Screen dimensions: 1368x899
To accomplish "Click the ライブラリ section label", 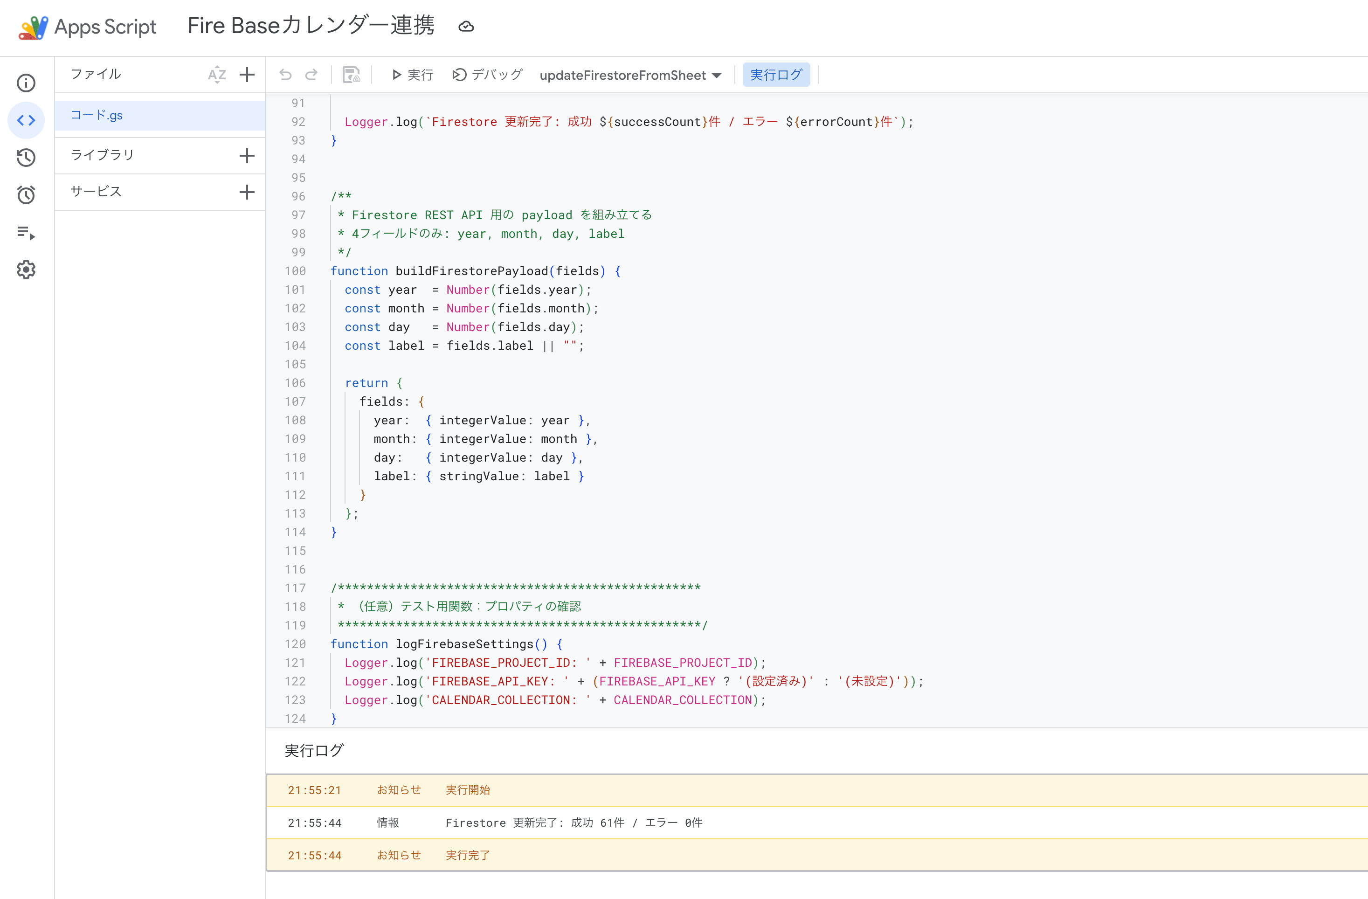I will (x=102, y=155).
